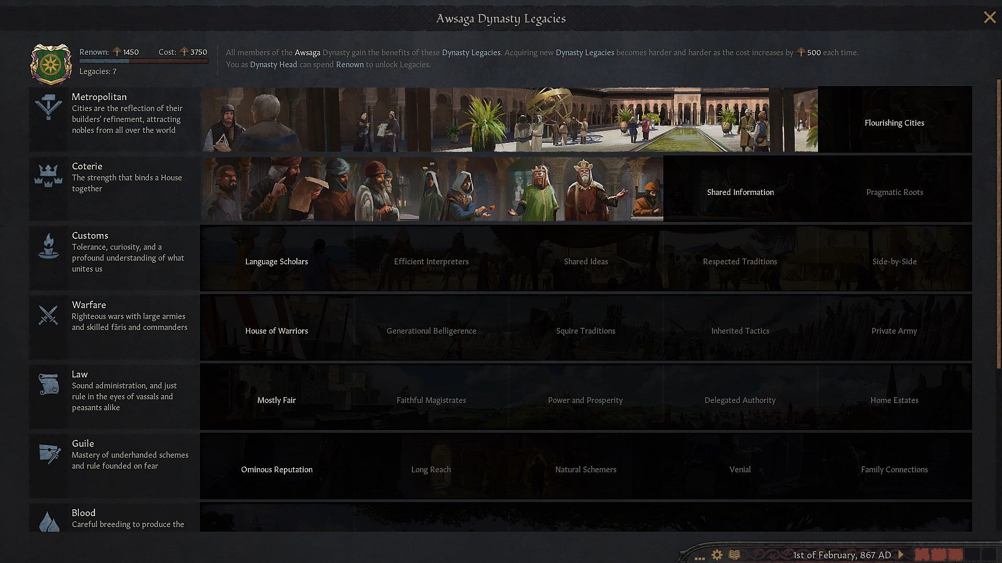Click the ellipsis more options icon
The width and height of the screenshot is (1002, 563).
point(700,557)
